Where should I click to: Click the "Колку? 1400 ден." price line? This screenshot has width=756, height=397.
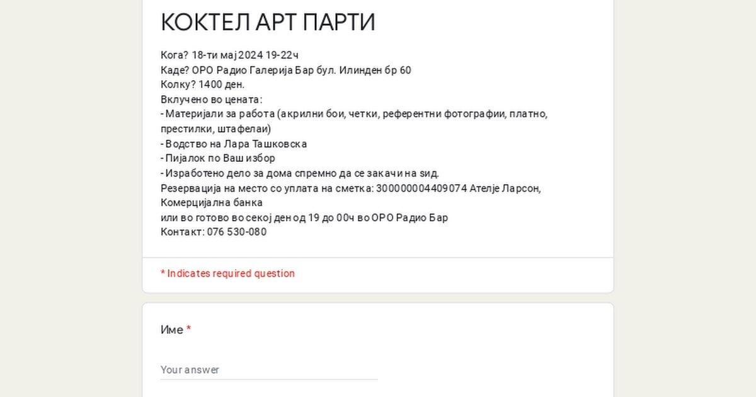click(x=202, y=84)
